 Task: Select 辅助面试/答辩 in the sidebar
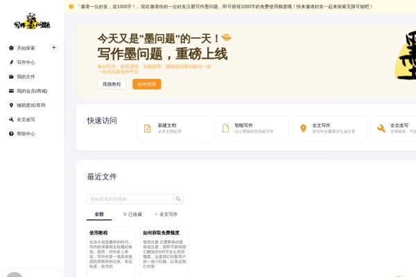(x=31, y=105)
